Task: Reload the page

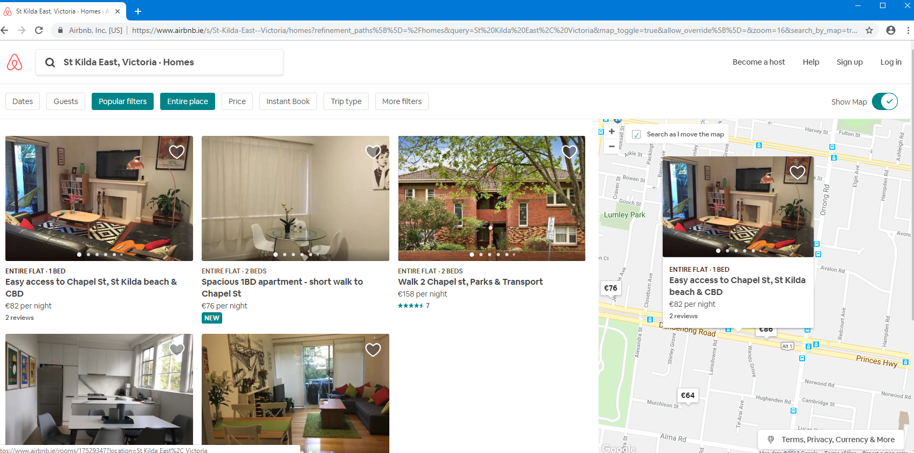Action: (39, 30)
